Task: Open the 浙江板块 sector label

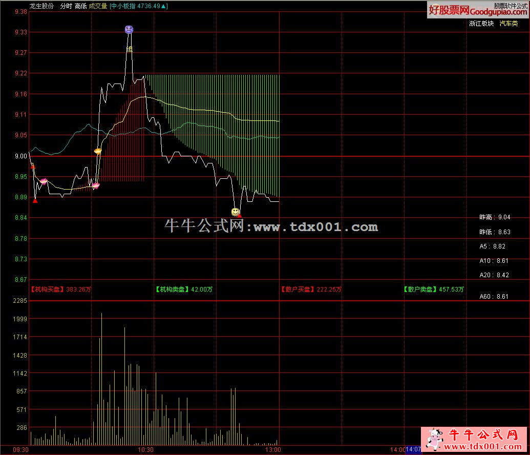Action: (x=481, y=24)
